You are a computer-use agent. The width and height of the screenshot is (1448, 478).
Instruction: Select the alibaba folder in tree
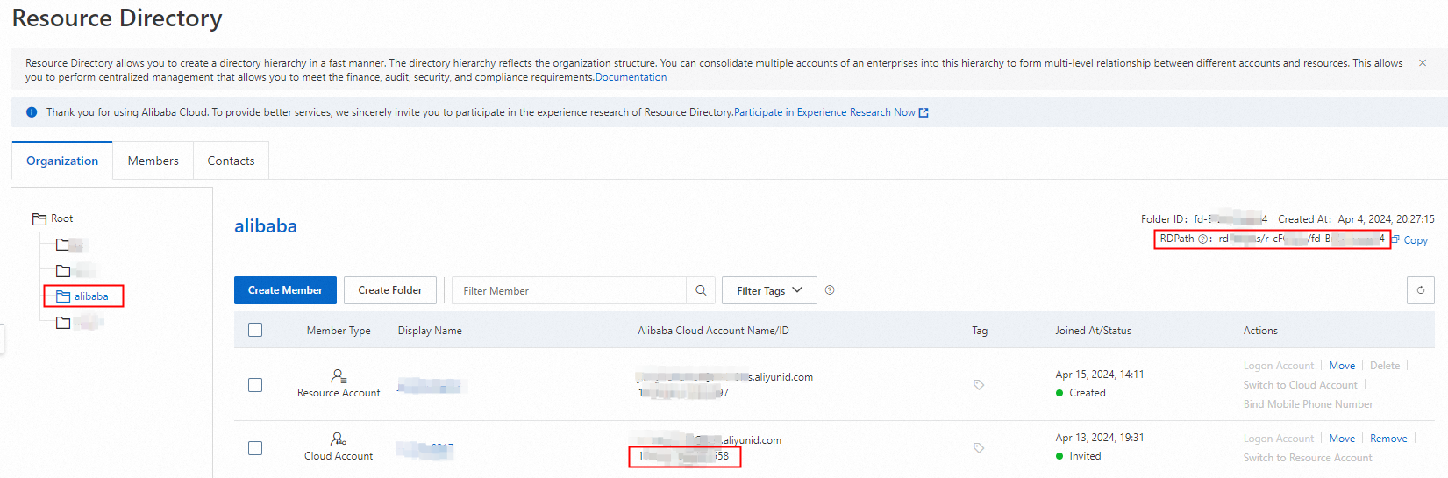[91, 296]
